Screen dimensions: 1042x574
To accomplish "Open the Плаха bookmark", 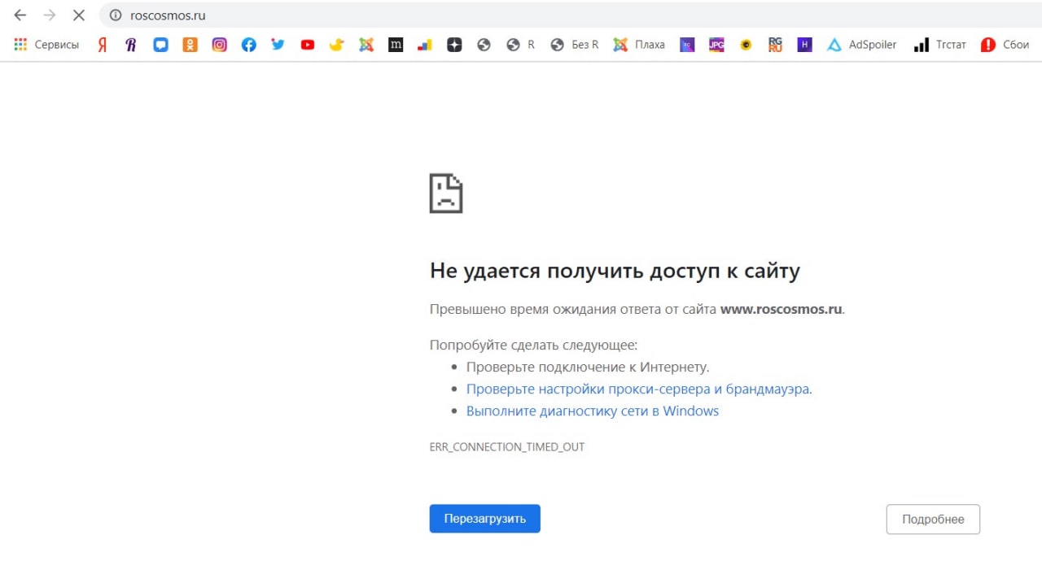I will click(639, 45).
